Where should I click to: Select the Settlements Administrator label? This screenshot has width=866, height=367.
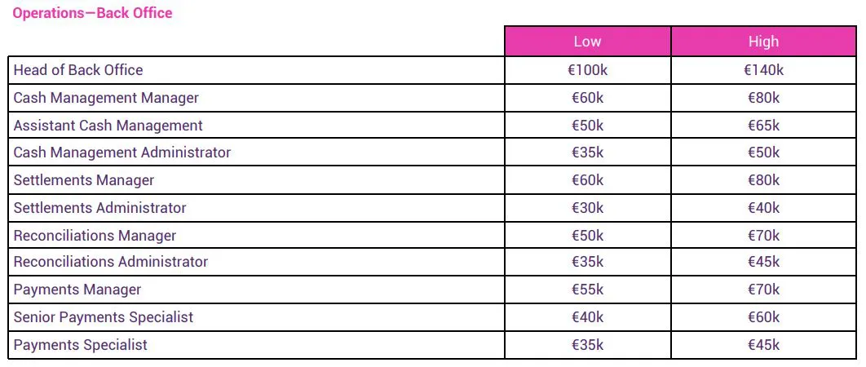click(x=100, y=208)
